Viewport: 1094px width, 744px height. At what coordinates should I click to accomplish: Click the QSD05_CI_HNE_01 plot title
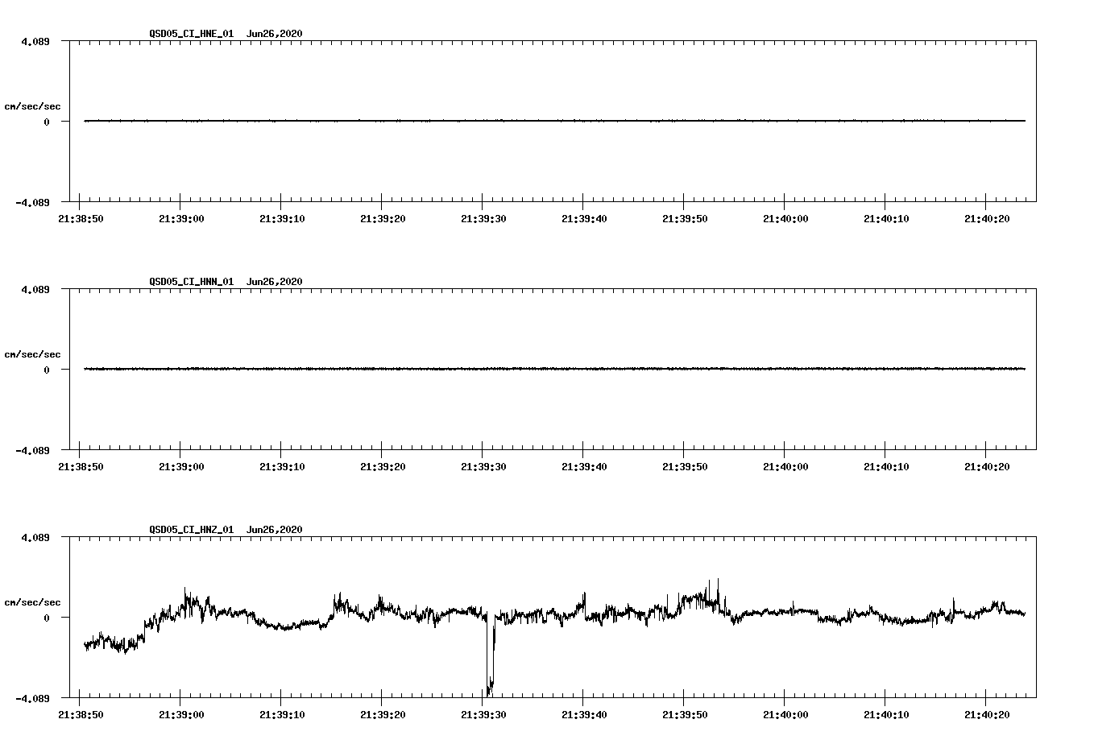point(192,34)
